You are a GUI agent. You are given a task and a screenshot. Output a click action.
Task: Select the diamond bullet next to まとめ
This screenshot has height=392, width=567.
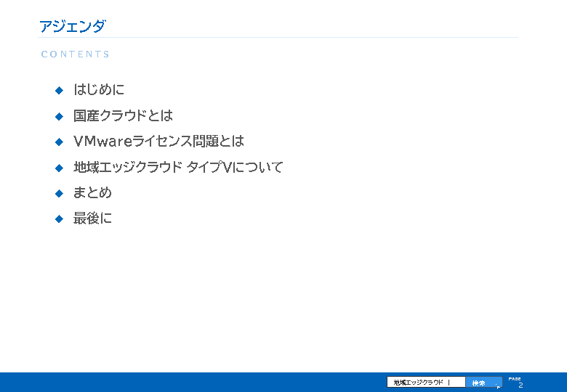60,193
